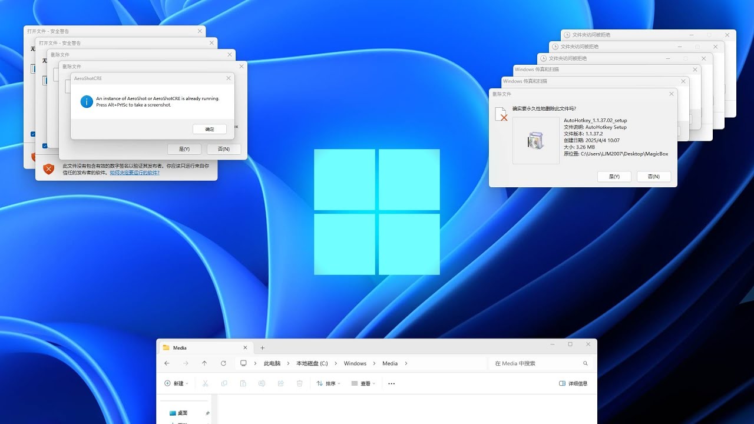Go back in the Media explorer window
Image resolution: width=754 pixels, height=424 pixels.
pyautogui.click(x=167, y=363)
